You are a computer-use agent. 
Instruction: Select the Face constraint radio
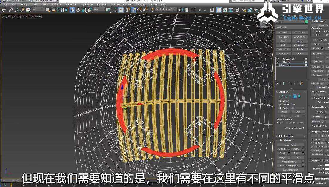pos(313,35)
